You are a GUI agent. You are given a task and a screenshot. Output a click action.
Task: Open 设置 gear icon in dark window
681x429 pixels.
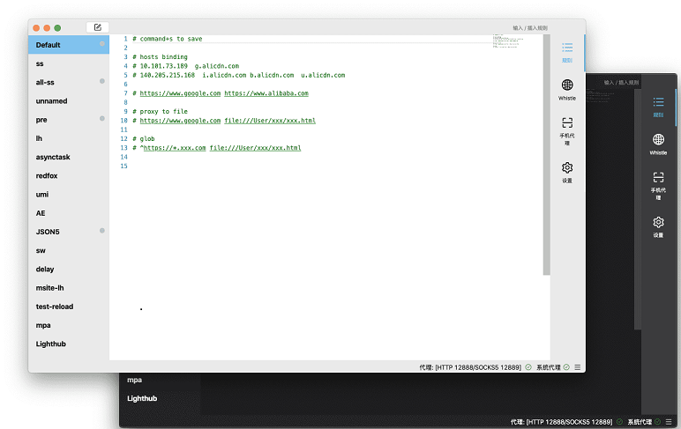658,226
